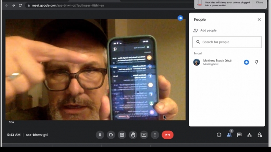Click the 'You' label under the video

(11, 122)
